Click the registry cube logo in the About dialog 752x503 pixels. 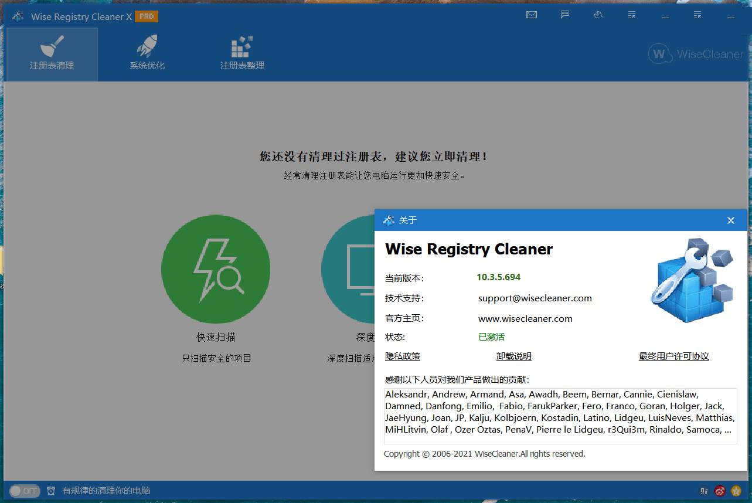click(690, 279)
